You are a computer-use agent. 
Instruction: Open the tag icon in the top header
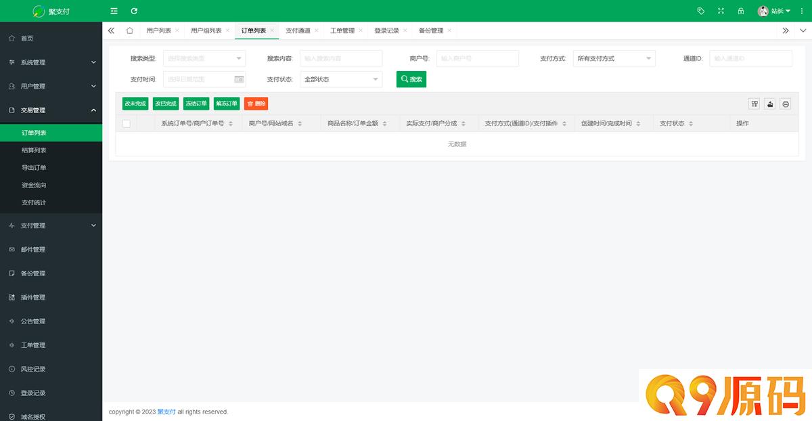[x=701, y=11]
